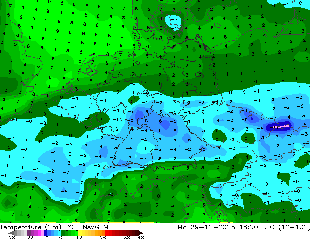The image size is (310, 239).
Task: Click the '-10' legend scale label
Action: click(44, 237)
